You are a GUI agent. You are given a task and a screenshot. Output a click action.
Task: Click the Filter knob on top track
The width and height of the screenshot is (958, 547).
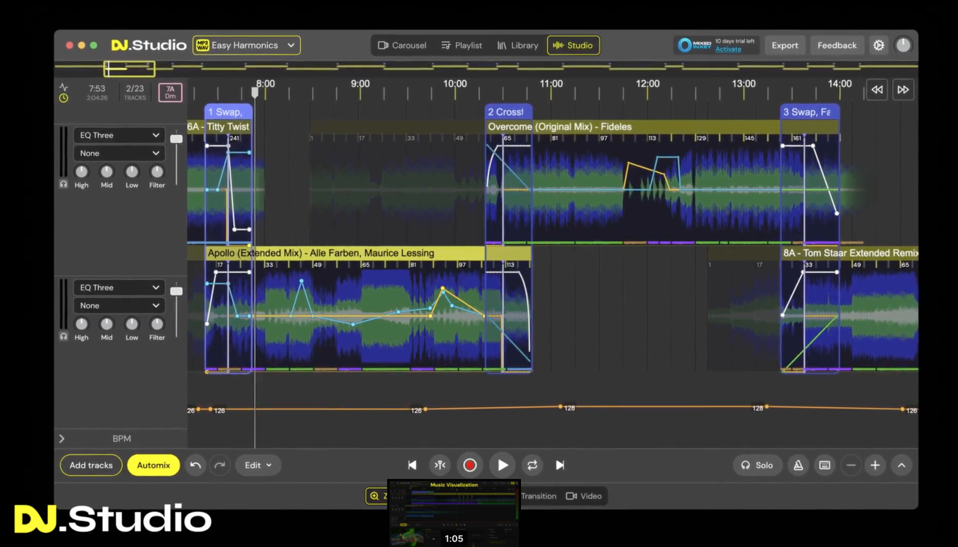pyautogui.click(x=157, y=171)
